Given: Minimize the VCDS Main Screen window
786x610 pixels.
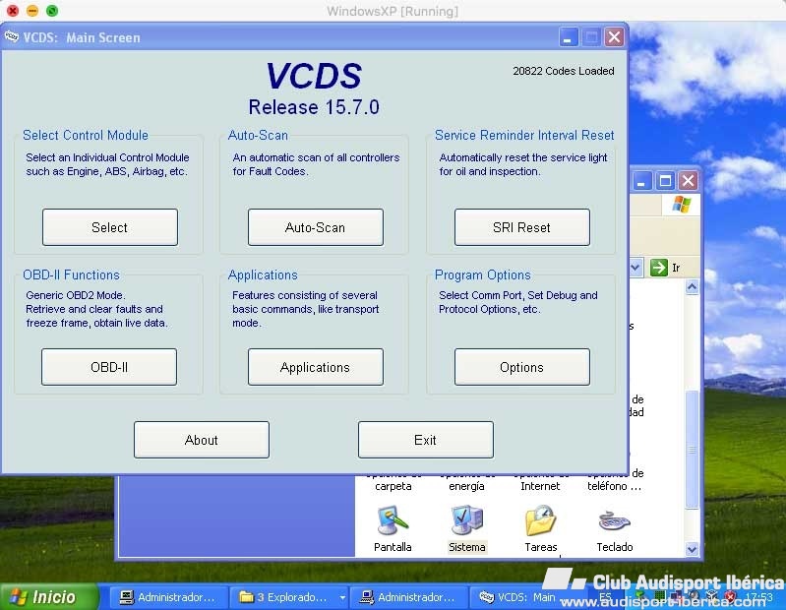Looking at the screenshot, I should pyautogui.click(x=569, y=37).
